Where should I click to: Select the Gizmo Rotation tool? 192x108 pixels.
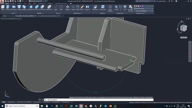pyautogui.click(x=110, y=8)
